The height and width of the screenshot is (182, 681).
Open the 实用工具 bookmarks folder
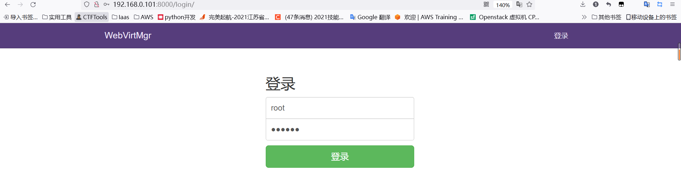[57, 17]
